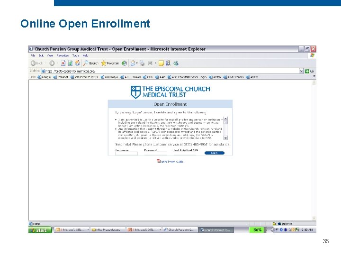The image size is (341, 256).
Task: Open the Search pane button
Action: coord(91,63)
